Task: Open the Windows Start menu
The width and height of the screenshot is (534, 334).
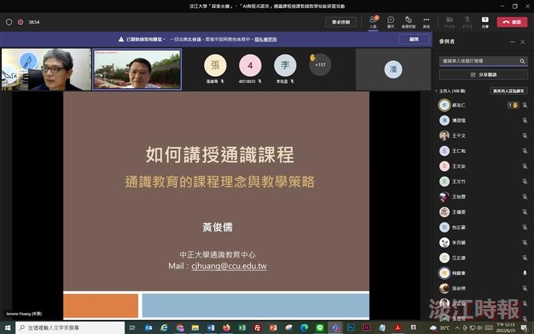Action: (7, 327)
